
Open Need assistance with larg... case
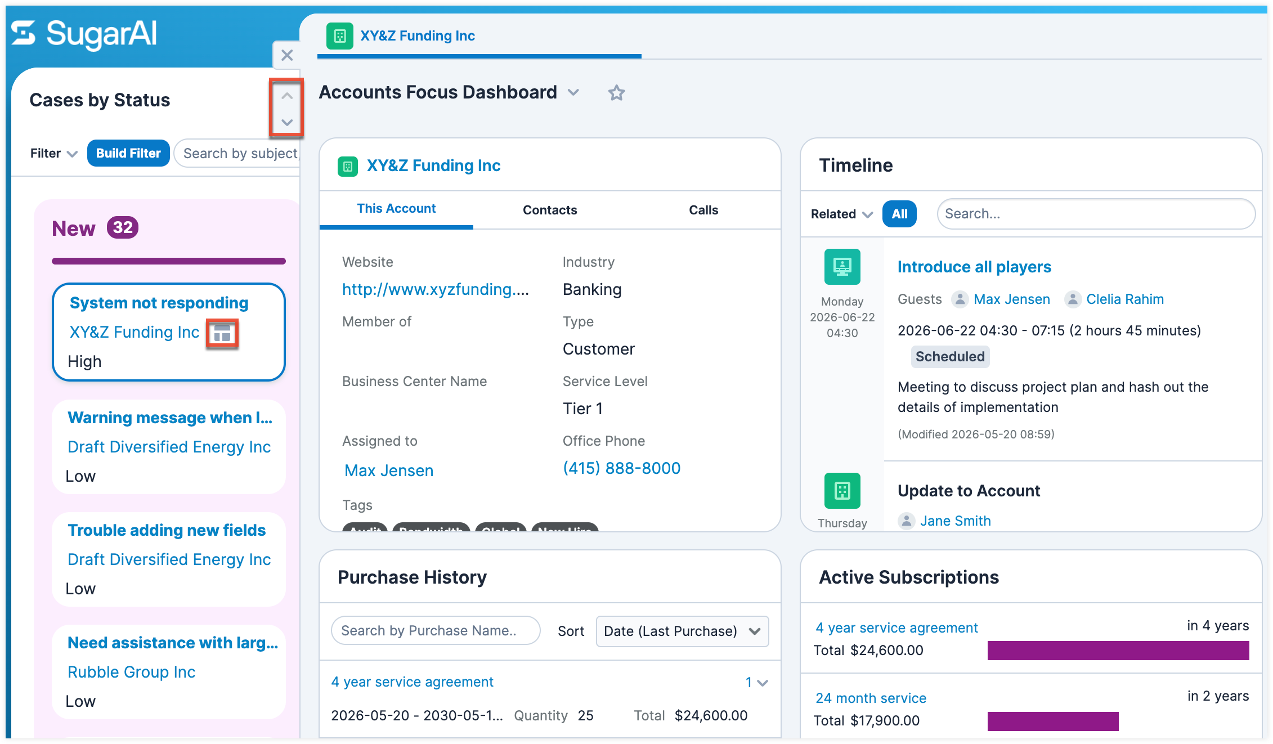[x=173, y=643]
